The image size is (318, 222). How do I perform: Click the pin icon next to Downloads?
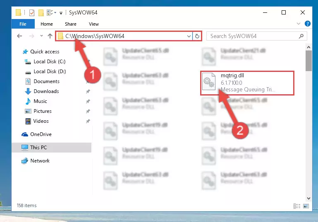88,91
